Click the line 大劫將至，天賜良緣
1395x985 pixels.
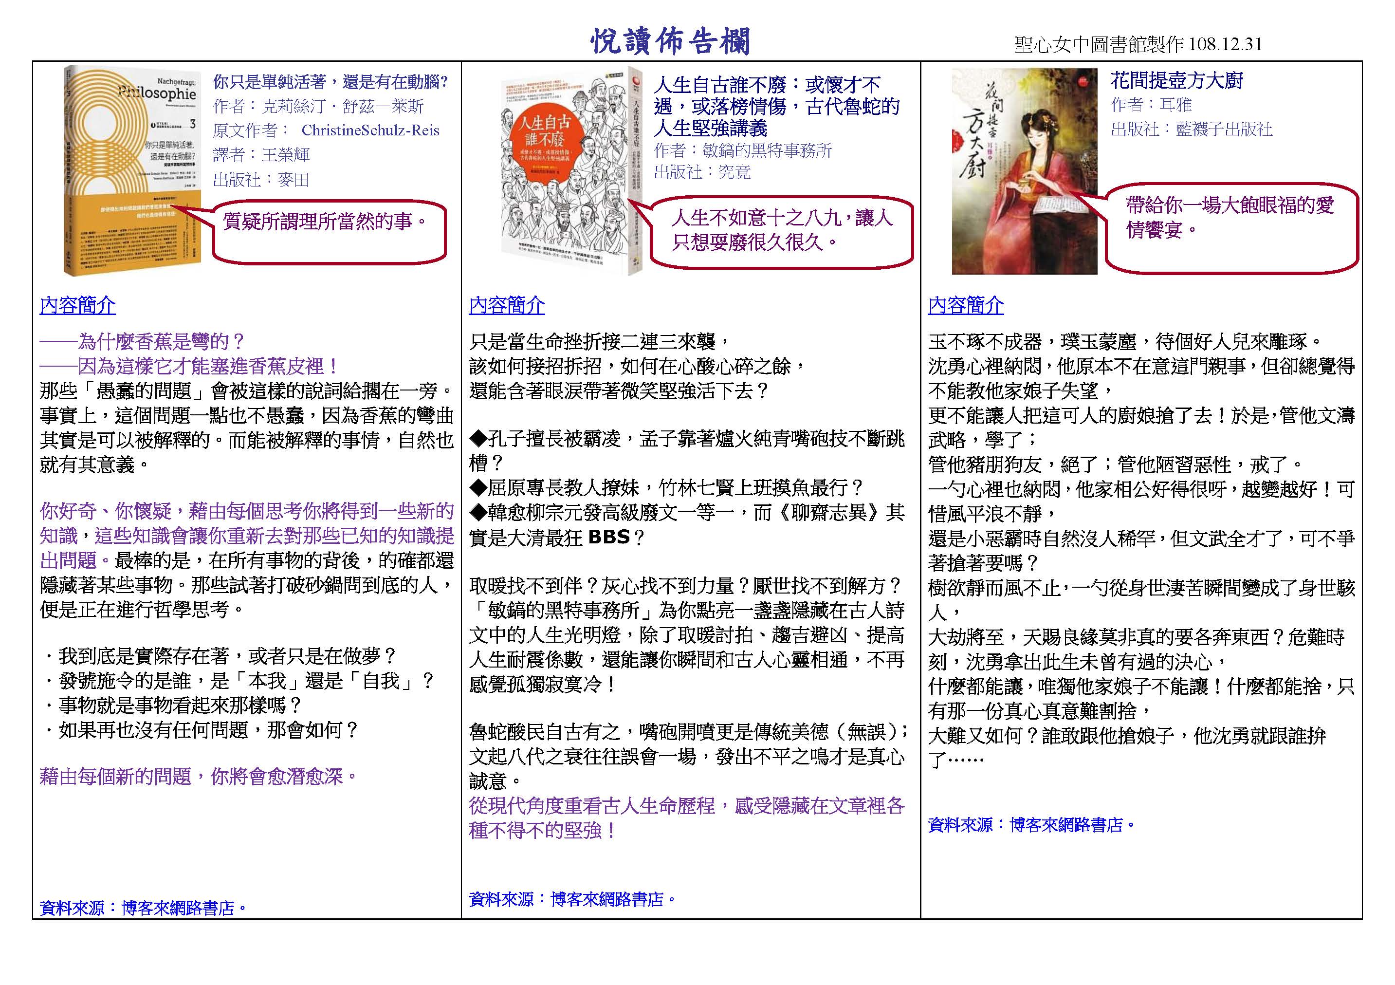(1136, 649)
